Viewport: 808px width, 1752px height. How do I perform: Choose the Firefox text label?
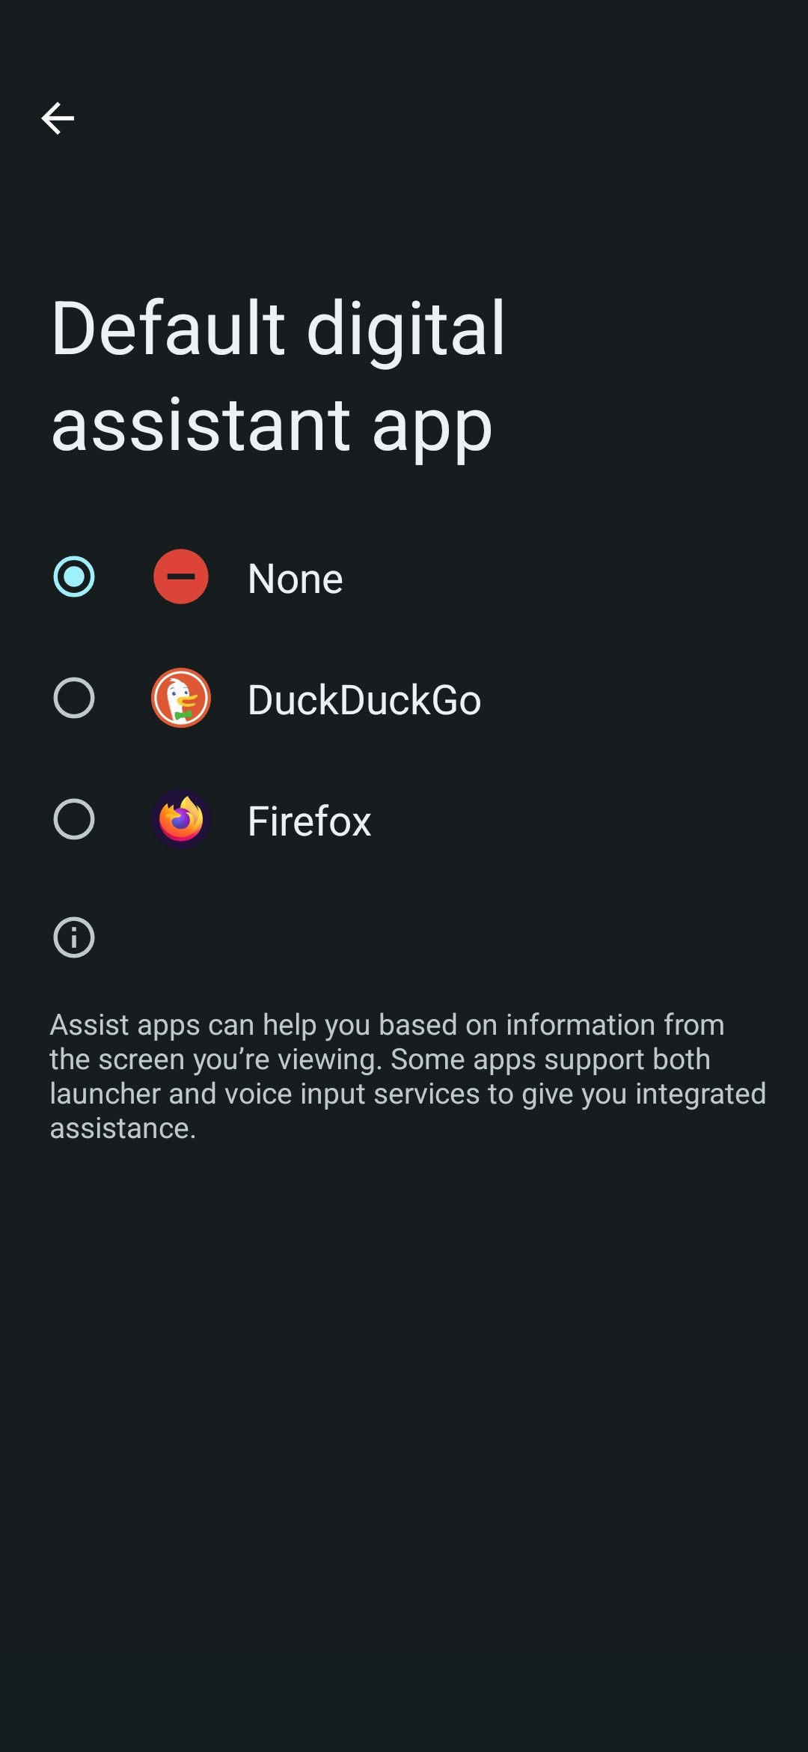309,821
